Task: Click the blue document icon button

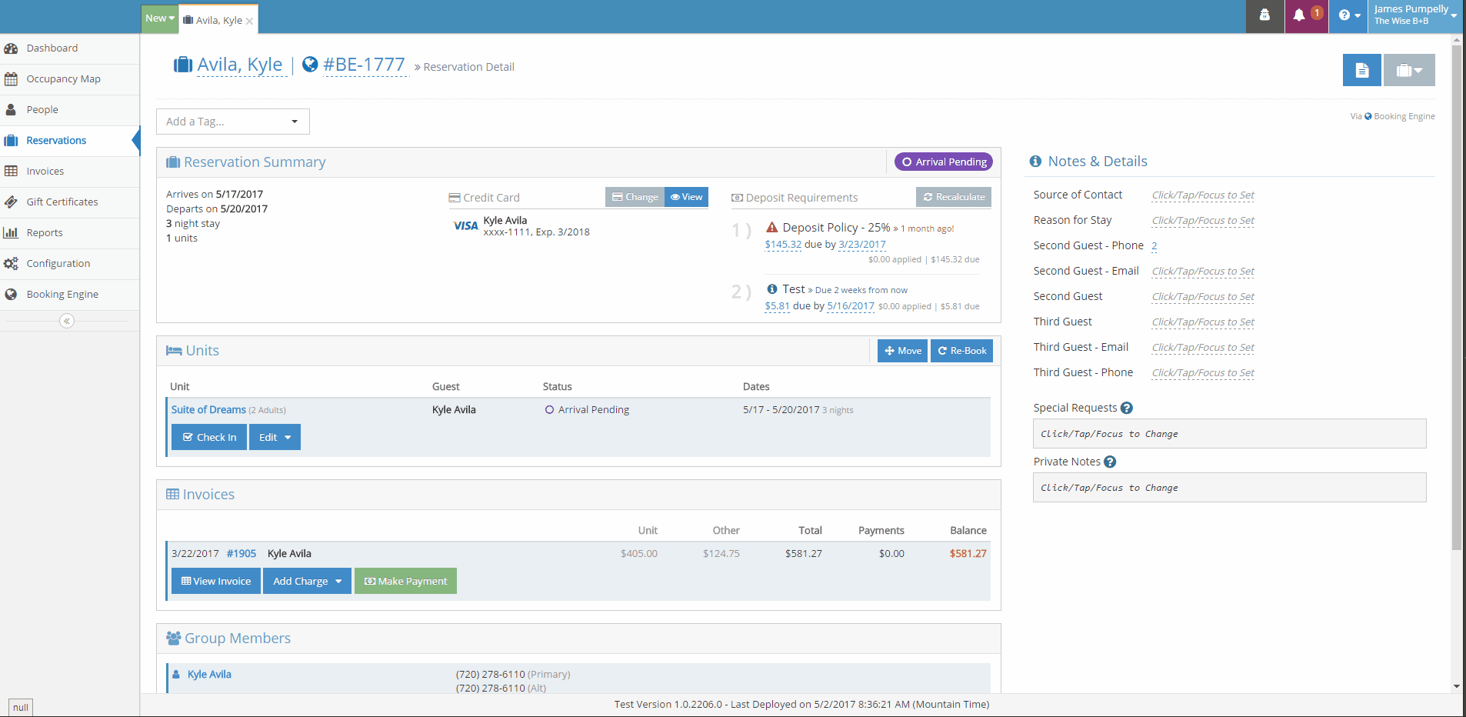Action: pyautogui.click(x=1361, y=70)
